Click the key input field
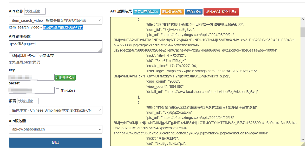 pyautogui.click(x=32, y=77)
